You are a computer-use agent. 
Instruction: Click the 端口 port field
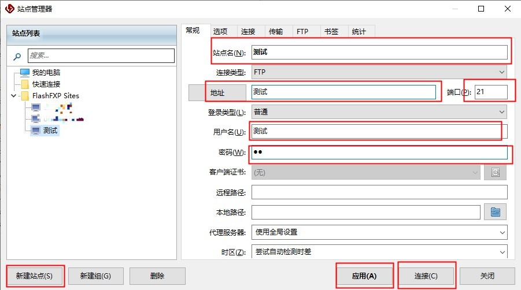tap(491, 92)
